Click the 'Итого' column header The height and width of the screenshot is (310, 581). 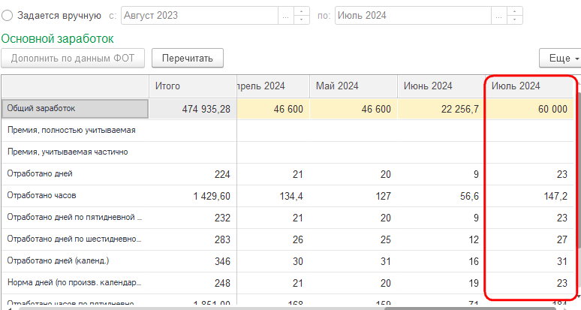pos(193,86)
